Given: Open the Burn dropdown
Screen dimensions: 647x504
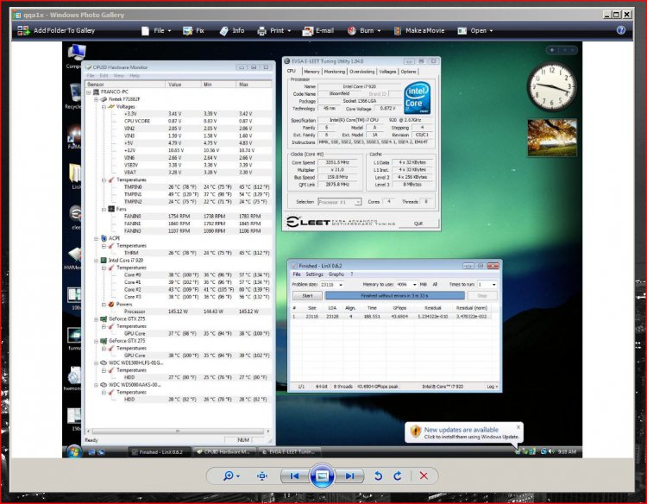Looking at the screenshot, I should pos(364,30).
